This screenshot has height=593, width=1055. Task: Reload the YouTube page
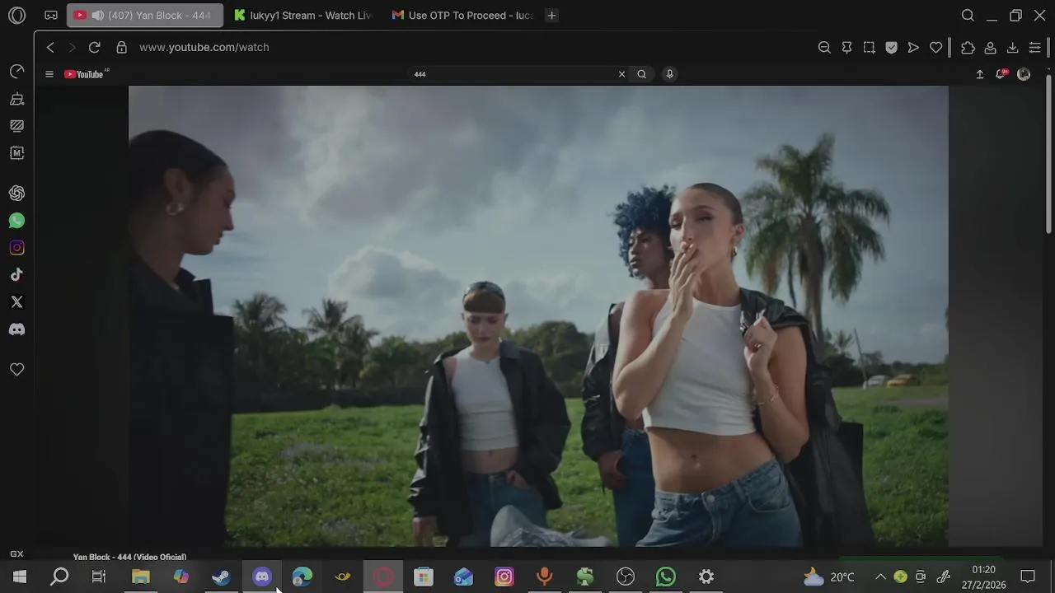tap(95, 48)
